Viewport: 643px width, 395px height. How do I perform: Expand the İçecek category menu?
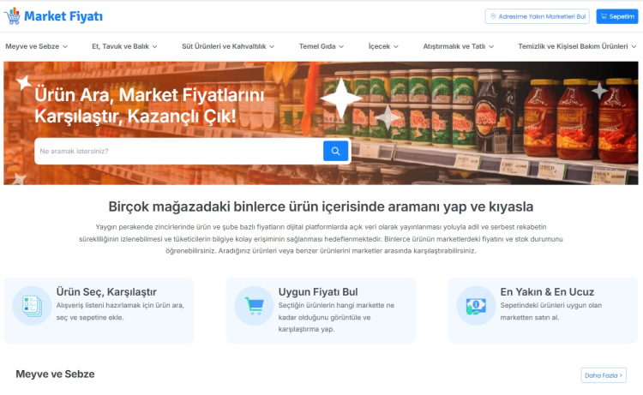tap(388, 46)
